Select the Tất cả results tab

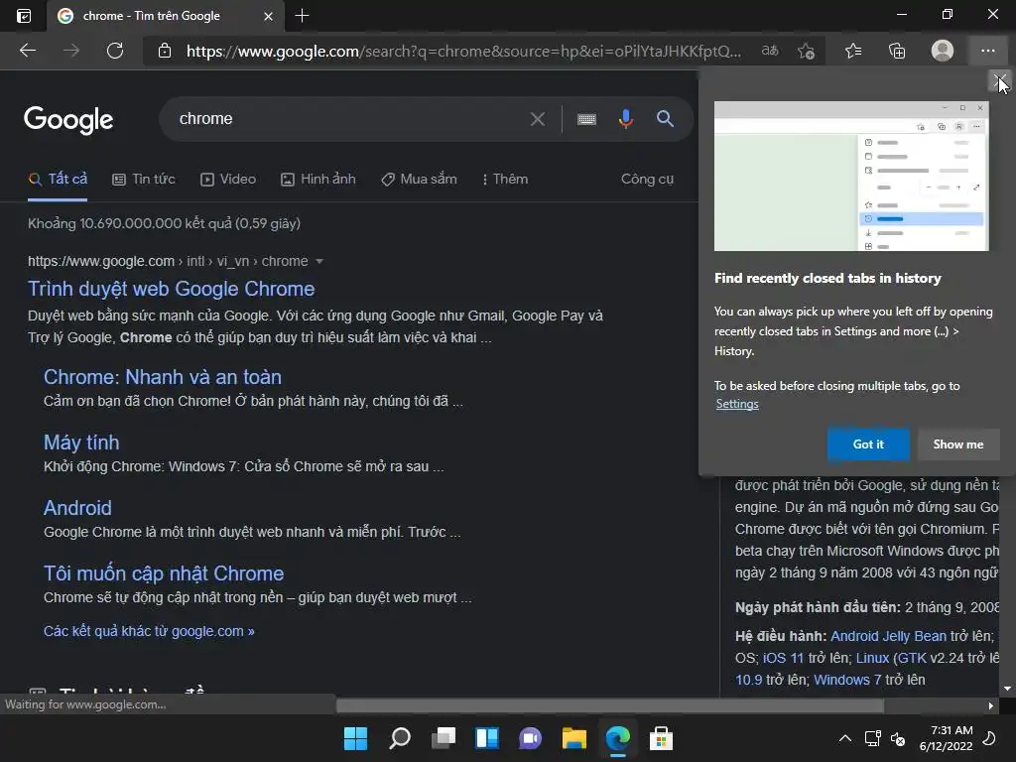tap(58, 179)
